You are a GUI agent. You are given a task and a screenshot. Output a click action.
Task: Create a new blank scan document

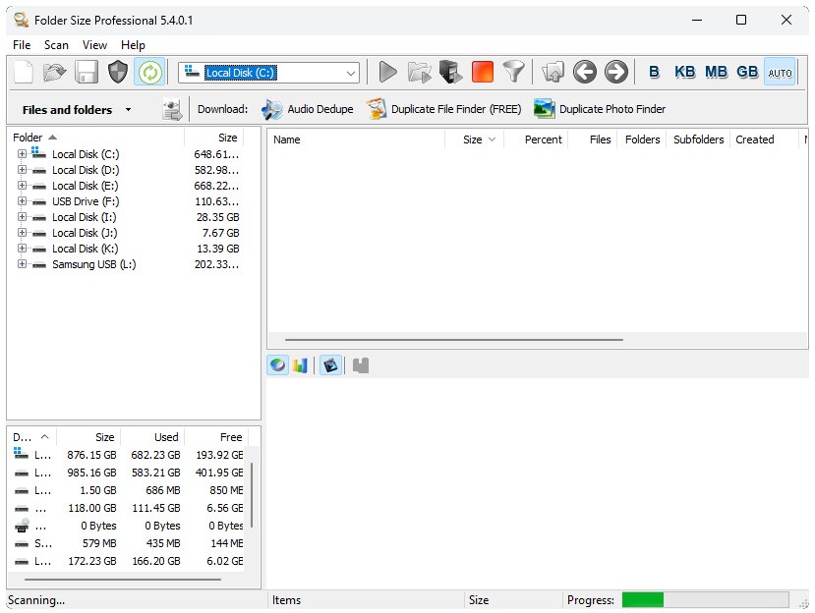[x=24, y=72]
